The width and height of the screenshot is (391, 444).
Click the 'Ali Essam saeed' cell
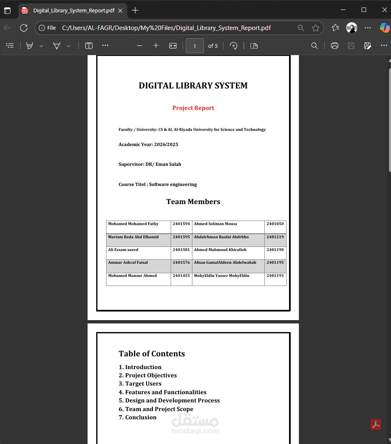point(138,253)
